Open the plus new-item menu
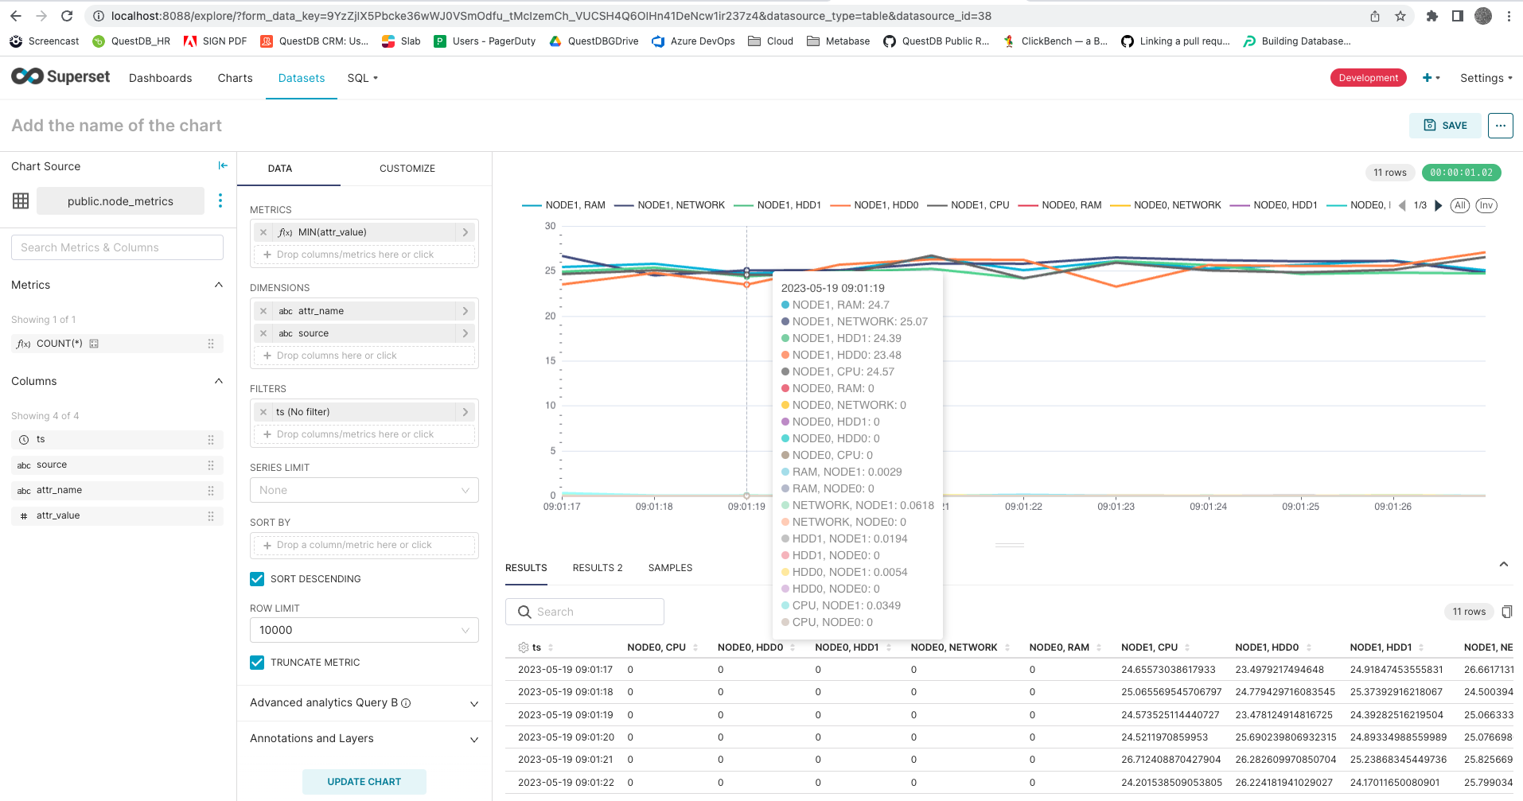The image size is (1523, 801). tap(1431, 78)
